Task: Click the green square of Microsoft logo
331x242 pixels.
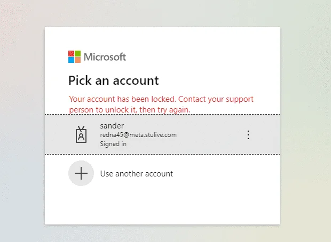Action: coord(77,53)
